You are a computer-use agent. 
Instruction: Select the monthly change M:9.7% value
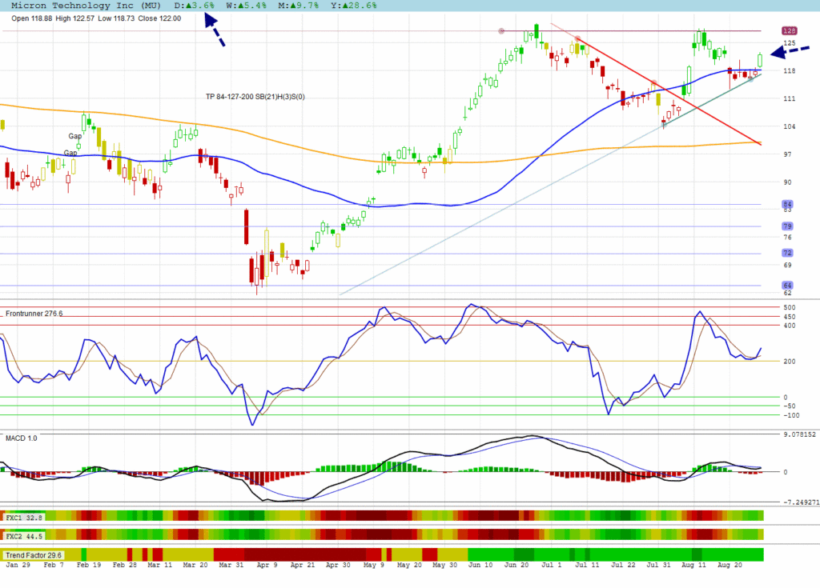[x=298, y=6]
